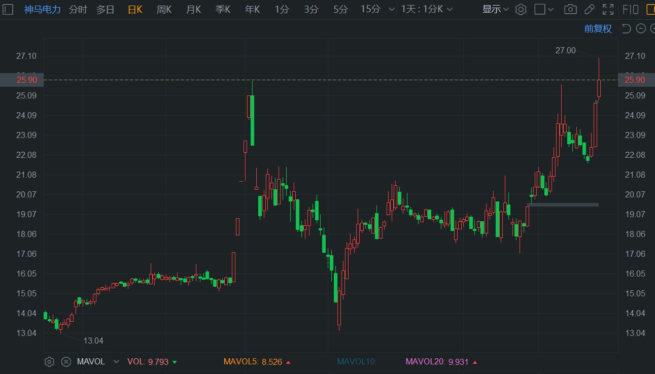The image size is (655, 374).
Task: Capture chart with the camera screenshot icon
Action: (570, 9)
